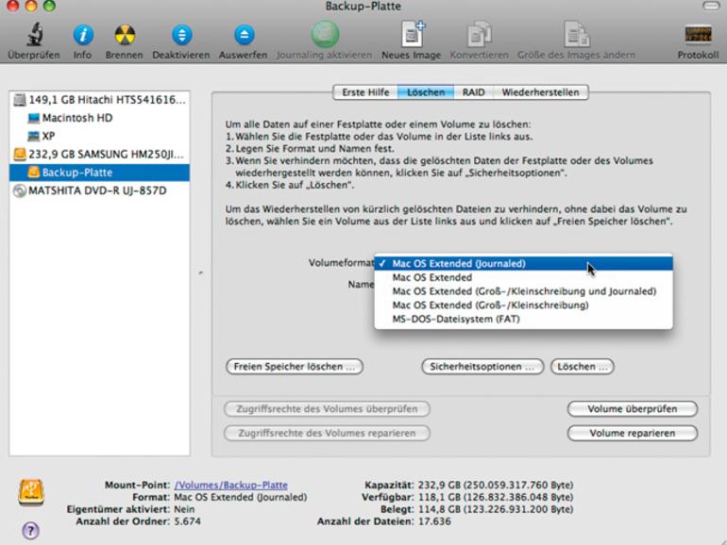This screenshot has height=545, width=727.
Task: Click the sidebar splitter handle dot
Action: 201,272
